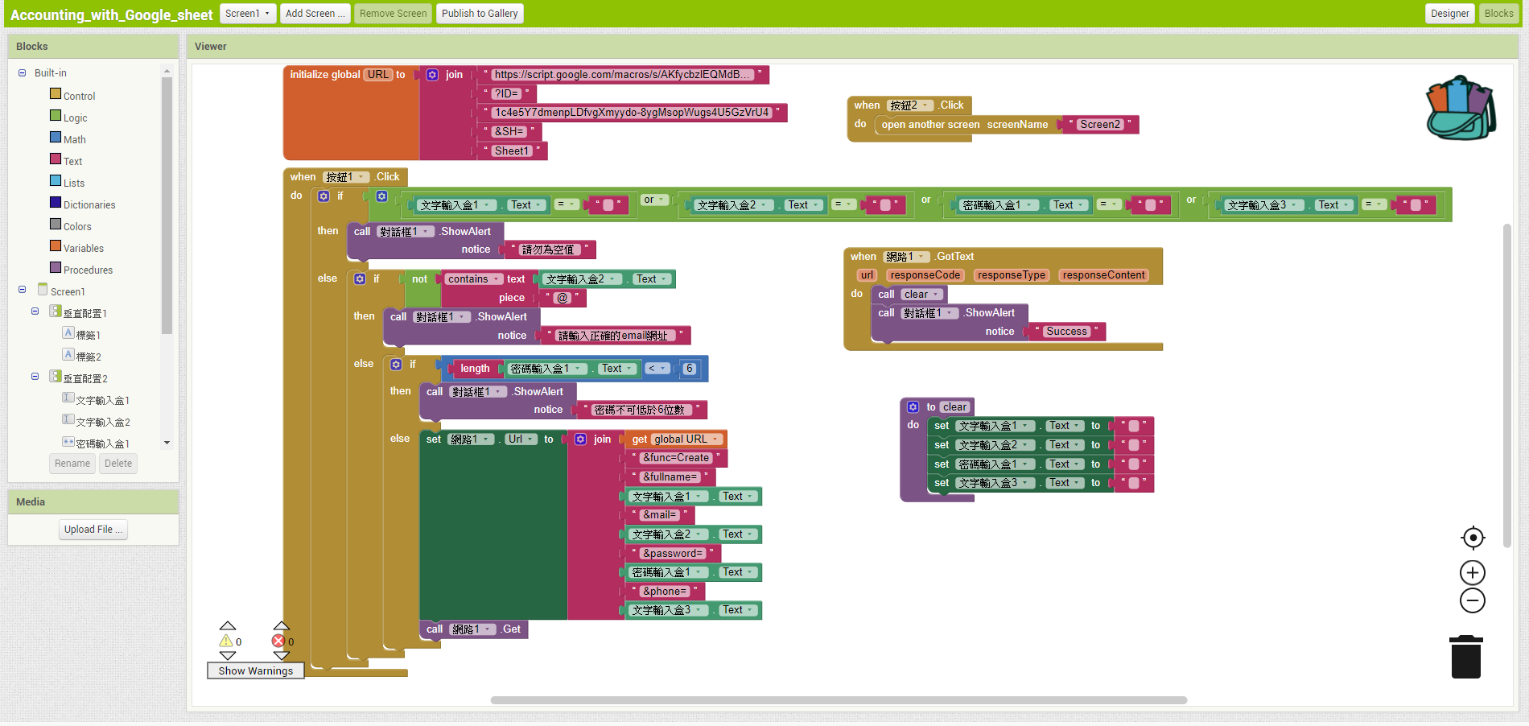Click the Upload File button

click(93, 530)
